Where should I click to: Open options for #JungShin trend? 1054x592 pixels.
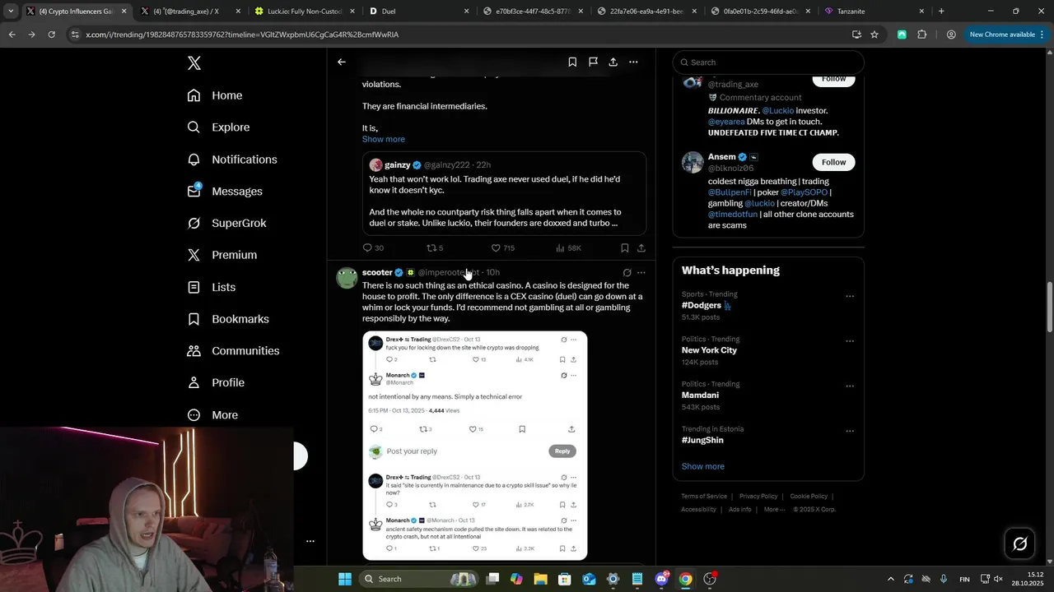pyautogui.click(x=850, y=431)
